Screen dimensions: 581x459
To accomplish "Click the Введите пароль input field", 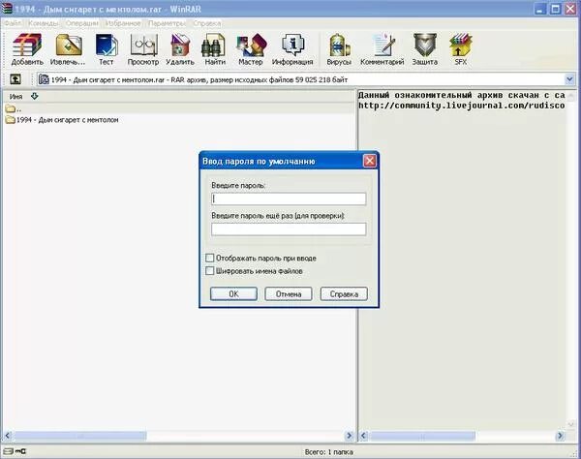I will click(x=289, y=199).
